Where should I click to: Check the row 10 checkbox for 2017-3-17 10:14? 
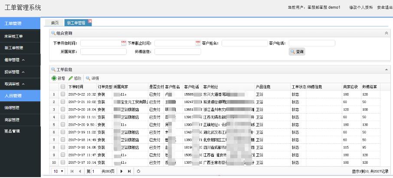point(63,162)
